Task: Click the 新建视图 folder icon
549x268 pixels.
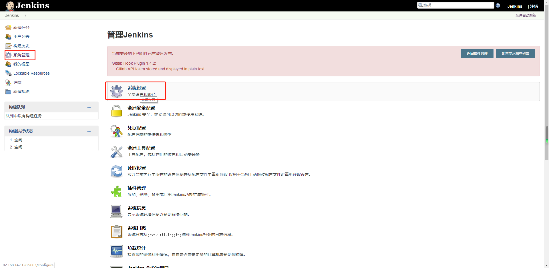Action: coord(8,92)
